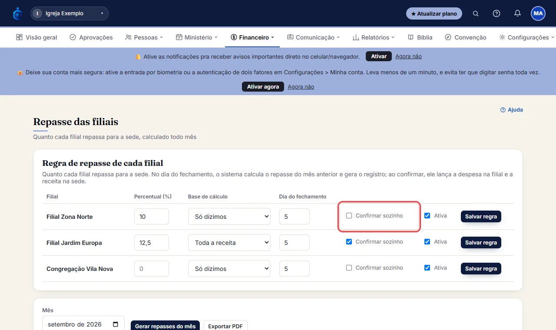The height and width of the screenshot is (330, 556).
Task: Save the rule for Filial Zona Norte
Action: click(x=481, y=217)
